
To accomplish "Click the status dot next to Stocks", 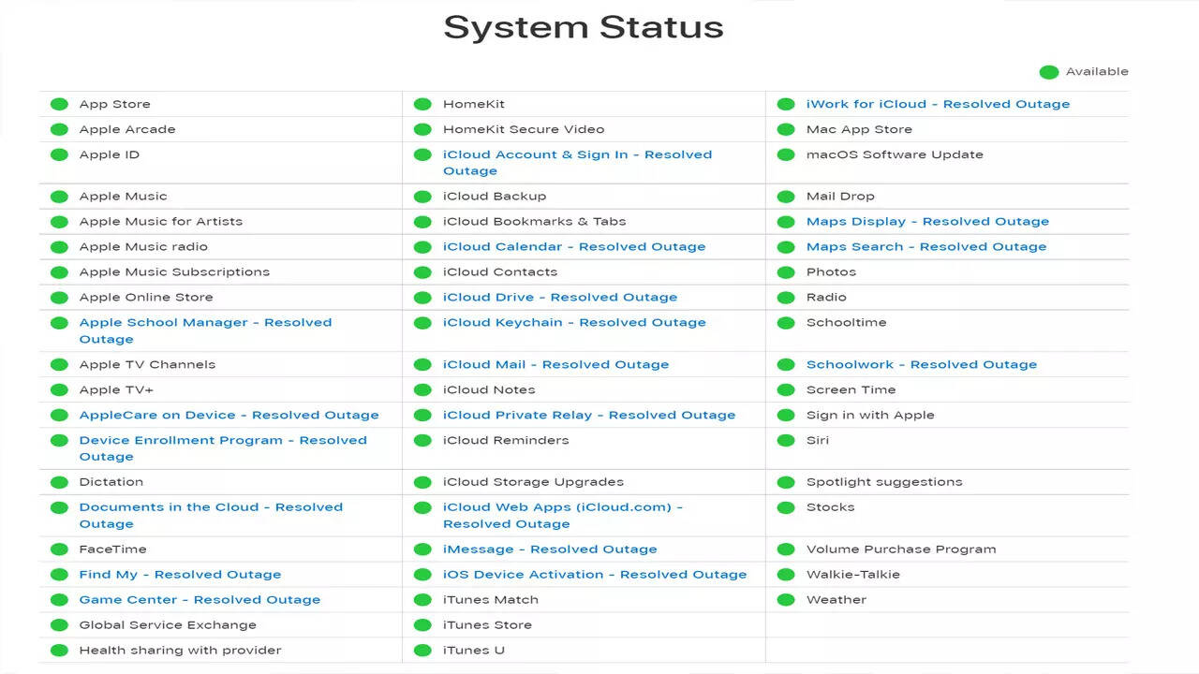I will pos(786,507).
